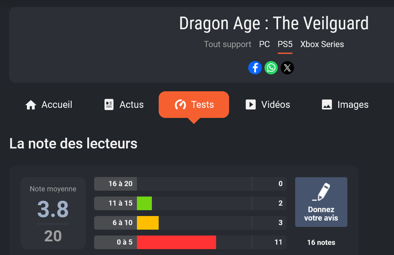The width and height of the screenshot is (394, 255).
Task: Click the picture icon beside Images
Action: (x=327, y=105)
